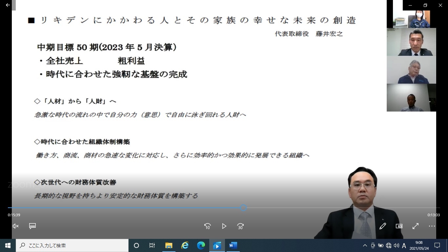This screenshot has height=252, width=448.
Task: Click elapsed time 0:15:39
Action: [x=14, y=215]
